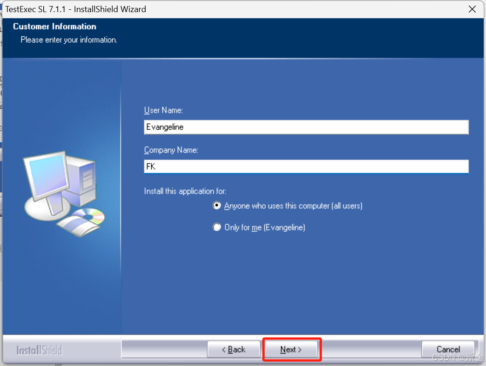Close the InstallShield Wizard window
Screen dimensions: 486x366
point(472,9)
